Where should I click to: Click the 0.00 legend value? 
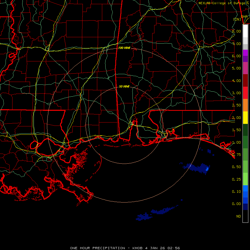pyautogui.click(x=236, y=204)
